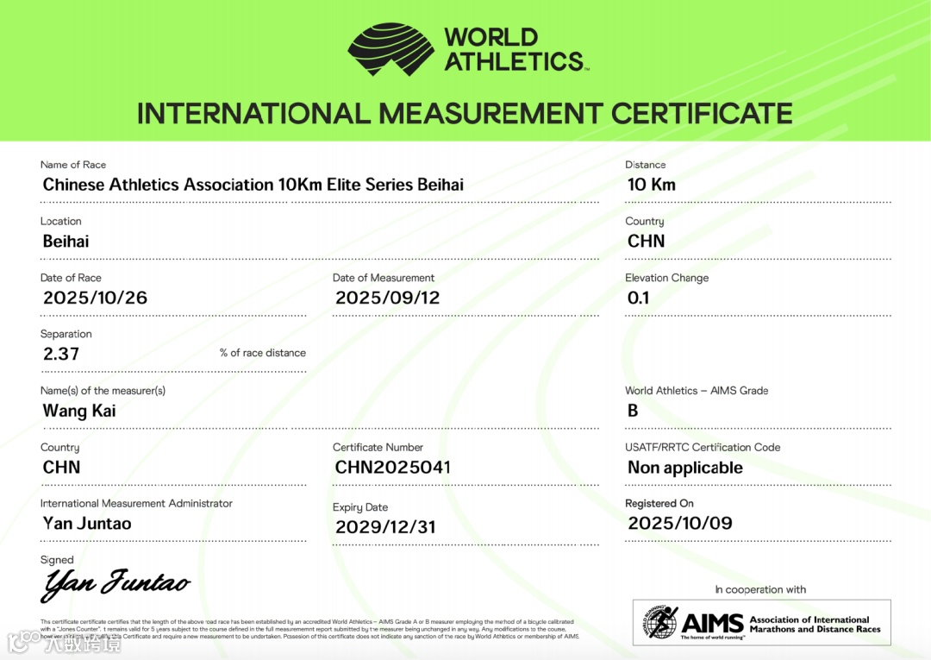Click the 'INTERNATIONAL MEASUREMENT CERTIFICATE' heading
This screenshot has width=931, height=660.
click(465, 114)
